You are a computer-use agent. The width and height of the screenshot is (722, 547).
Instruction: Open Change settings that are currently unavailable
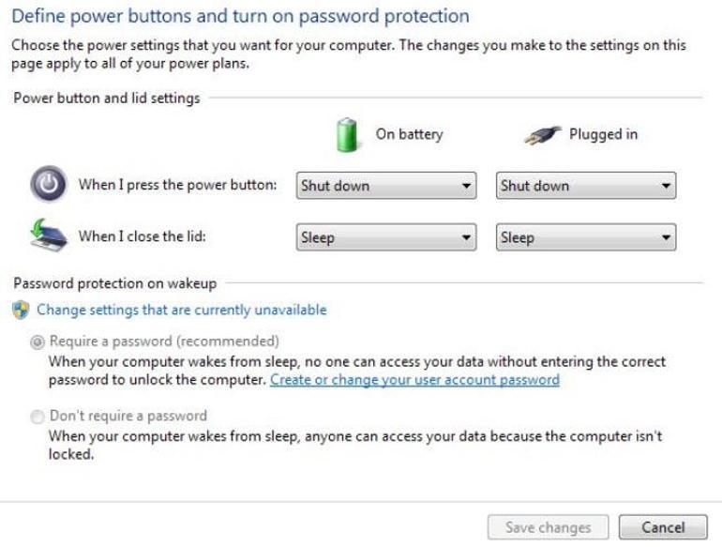tap(181, 310)
